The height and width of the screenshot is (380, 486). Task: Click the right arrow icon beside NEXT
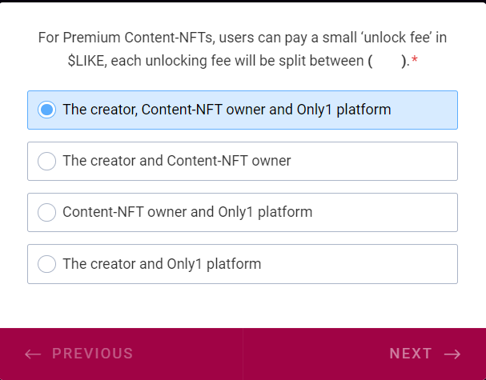(452, 354)
